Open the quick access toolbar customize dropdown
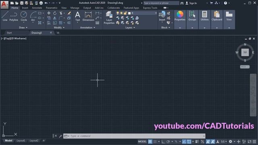 coord(60,3)
